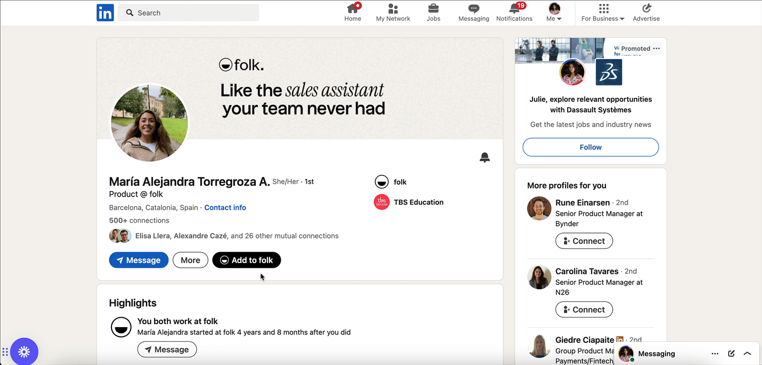The width and height of the screenshot is (762, 365).
Task: Expand the Me profile dropdown
Action: [x=554, y=13]
